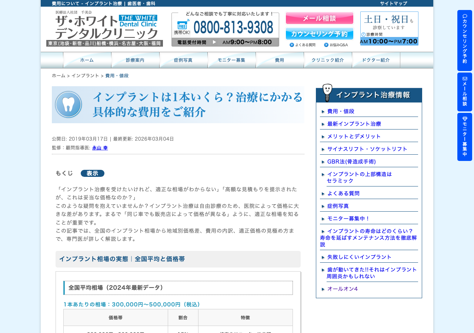Open the カウンセリング予約 floating side button
This screenshot has height=333, width=474.
(x=465, y=40)
